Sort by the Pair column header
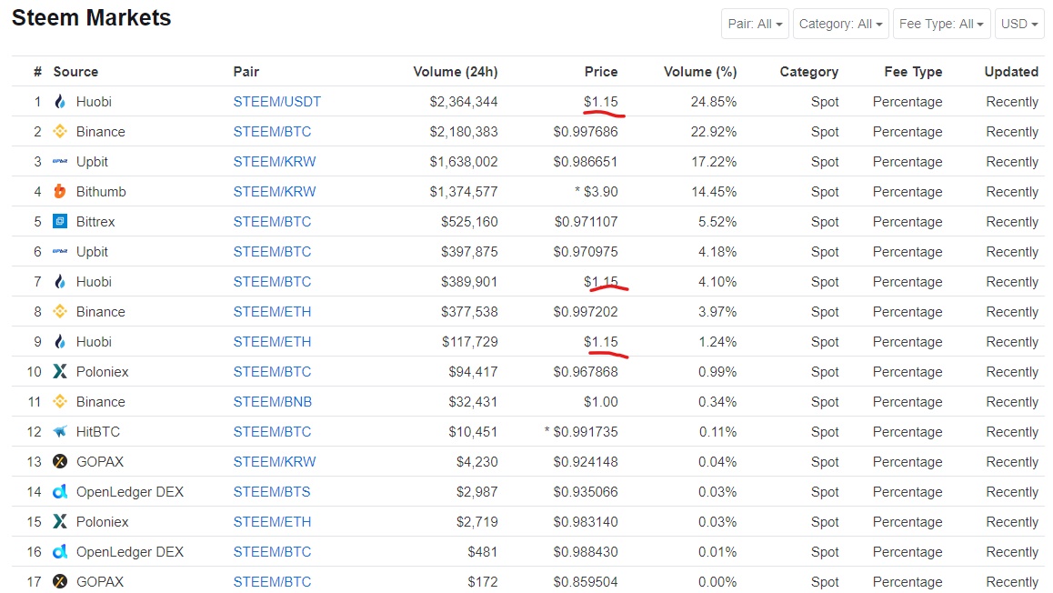1053x593 pixels. tap(246, 71)
